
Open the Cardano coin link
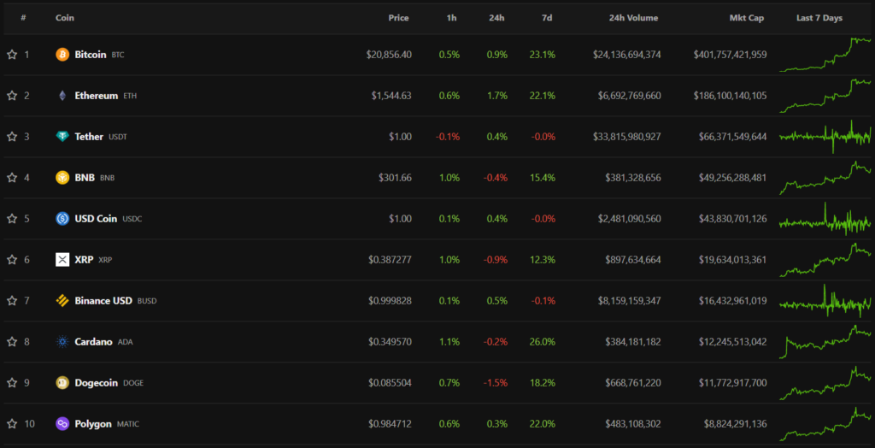click(x=93, y=342)
